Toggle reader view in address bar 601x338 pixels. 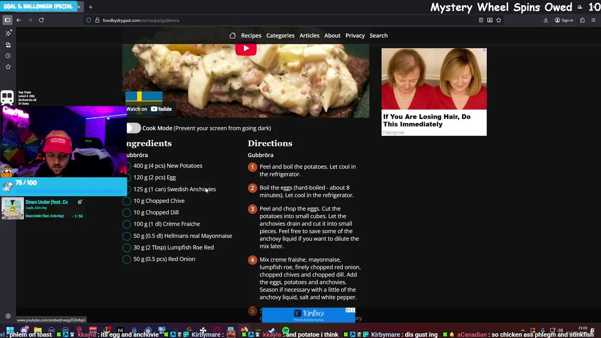[x=481, y=20]
